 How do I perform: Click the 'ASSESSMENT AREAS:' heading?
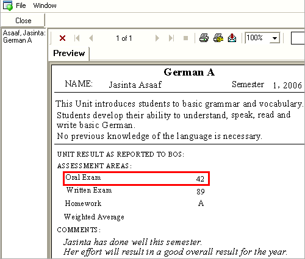tap(95, 166)
